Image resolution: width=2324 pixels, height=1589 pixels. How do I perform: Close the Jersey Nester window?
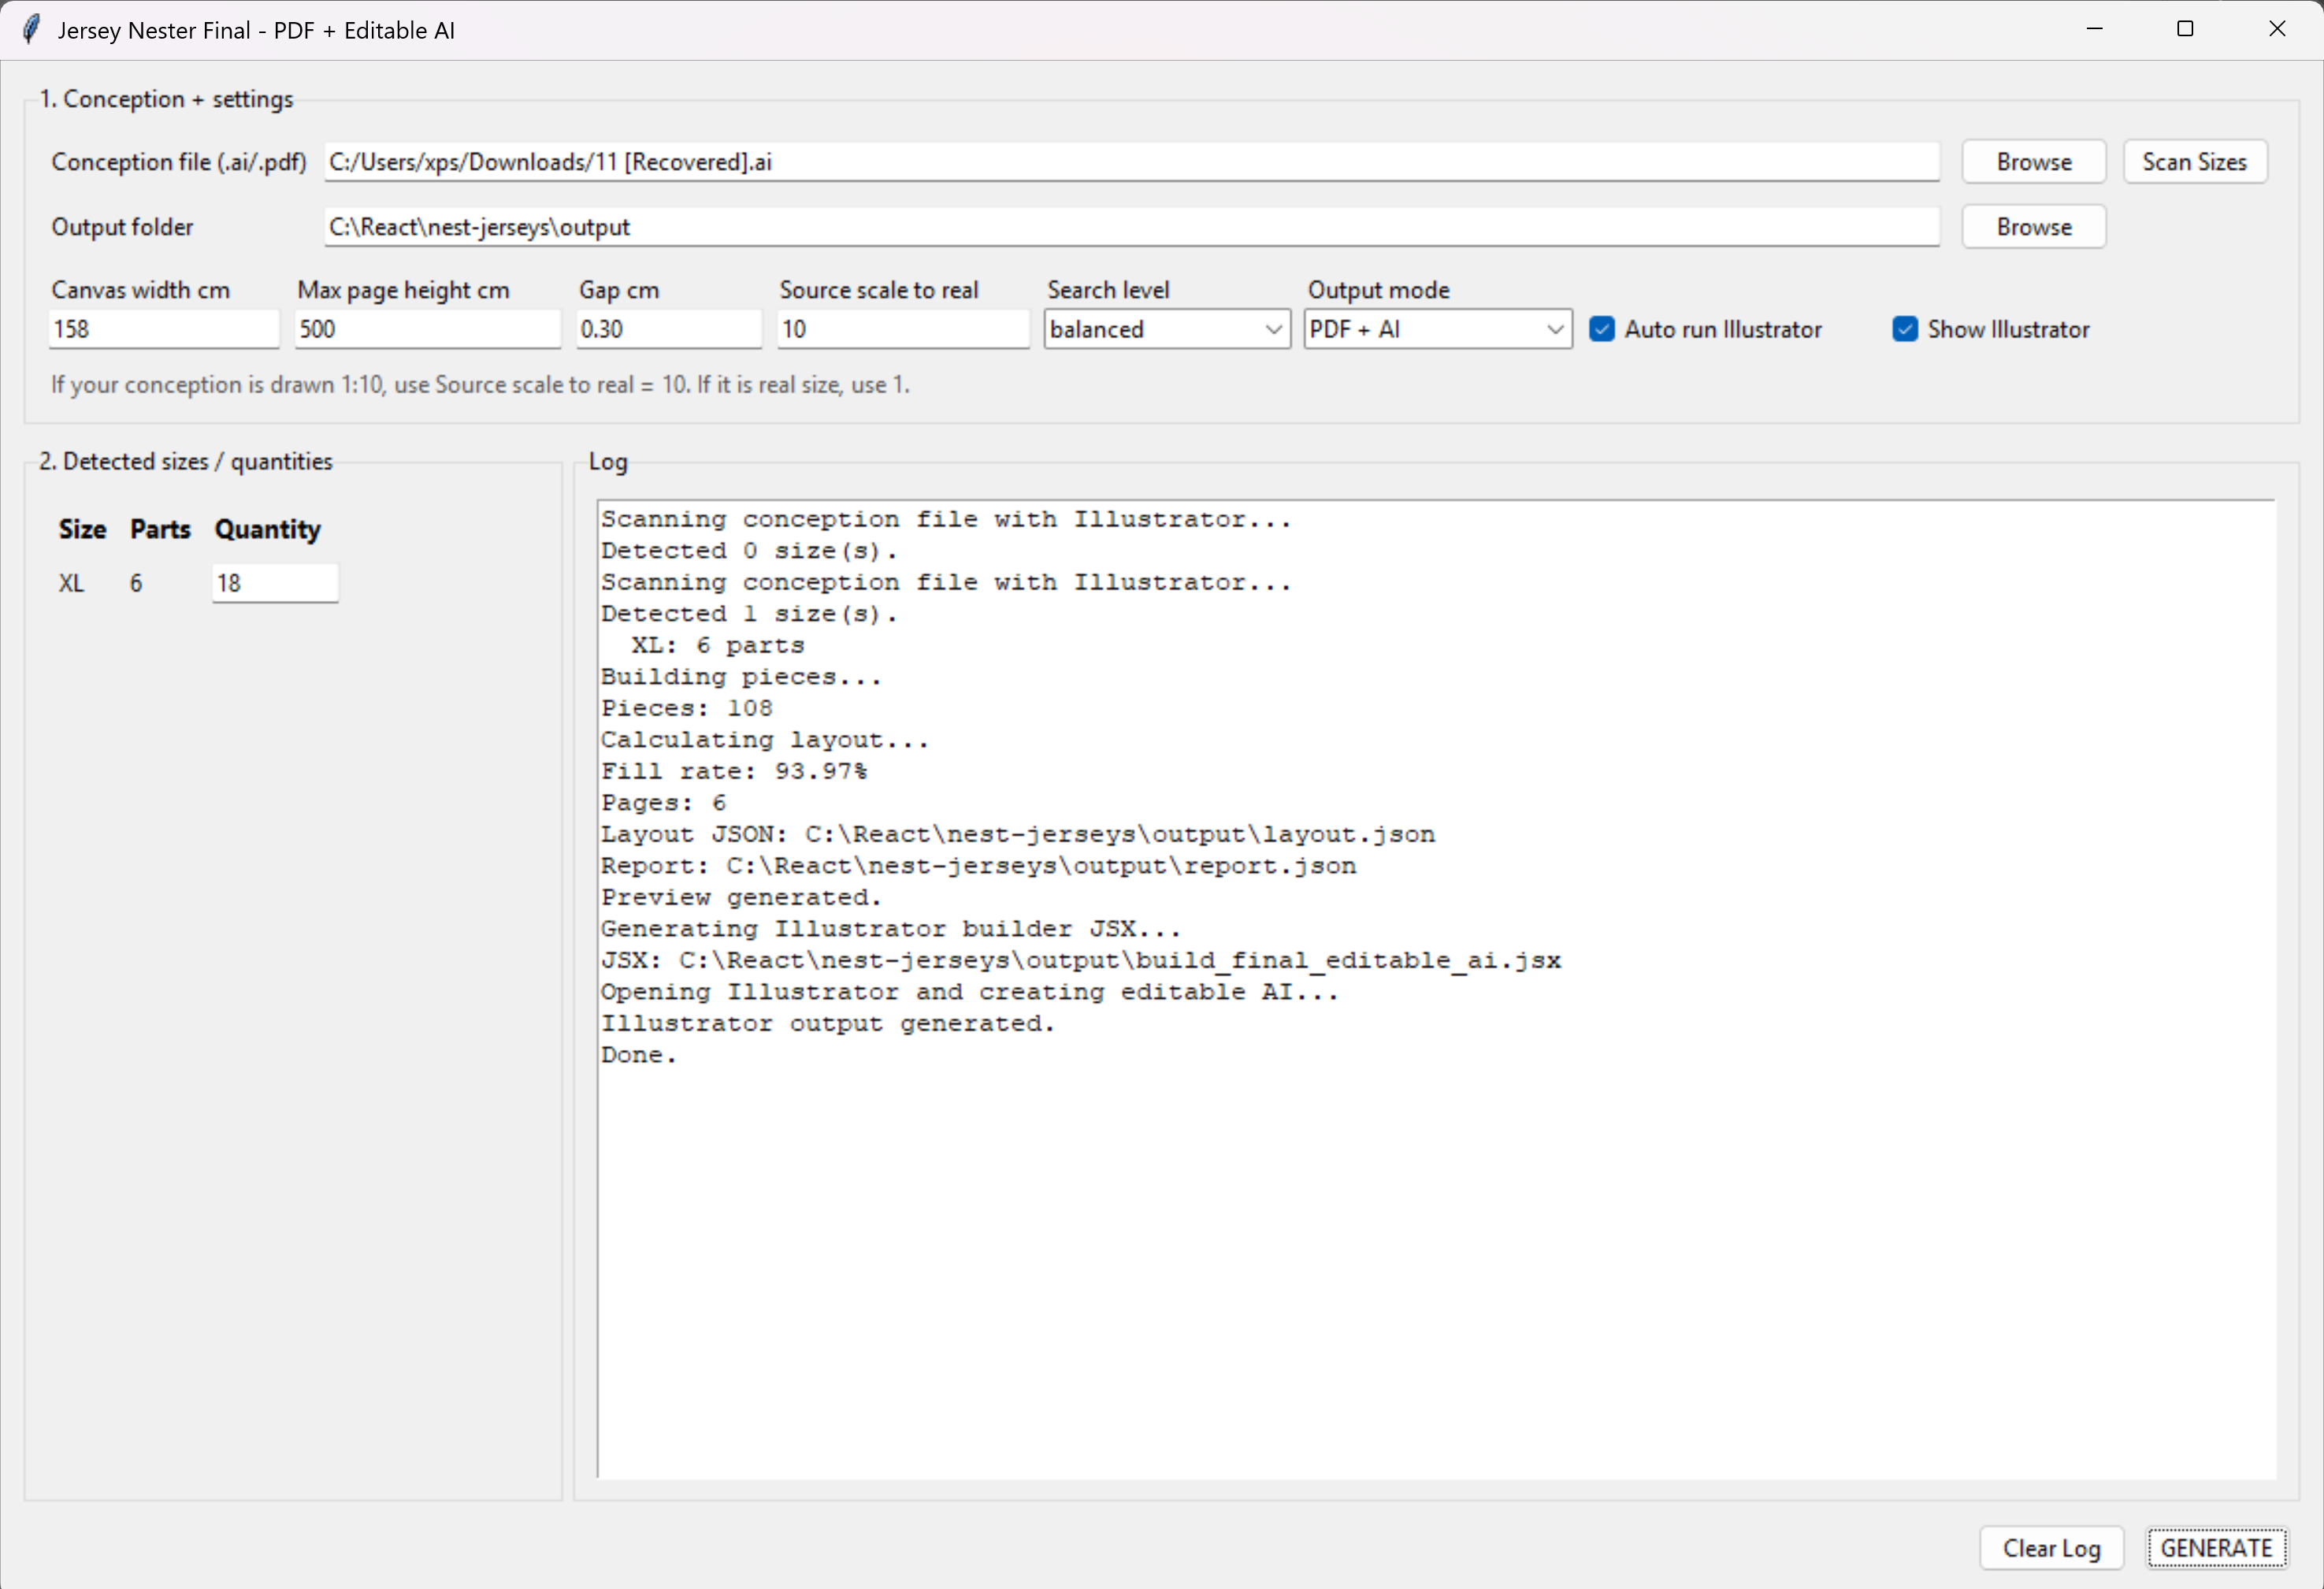2277,29
